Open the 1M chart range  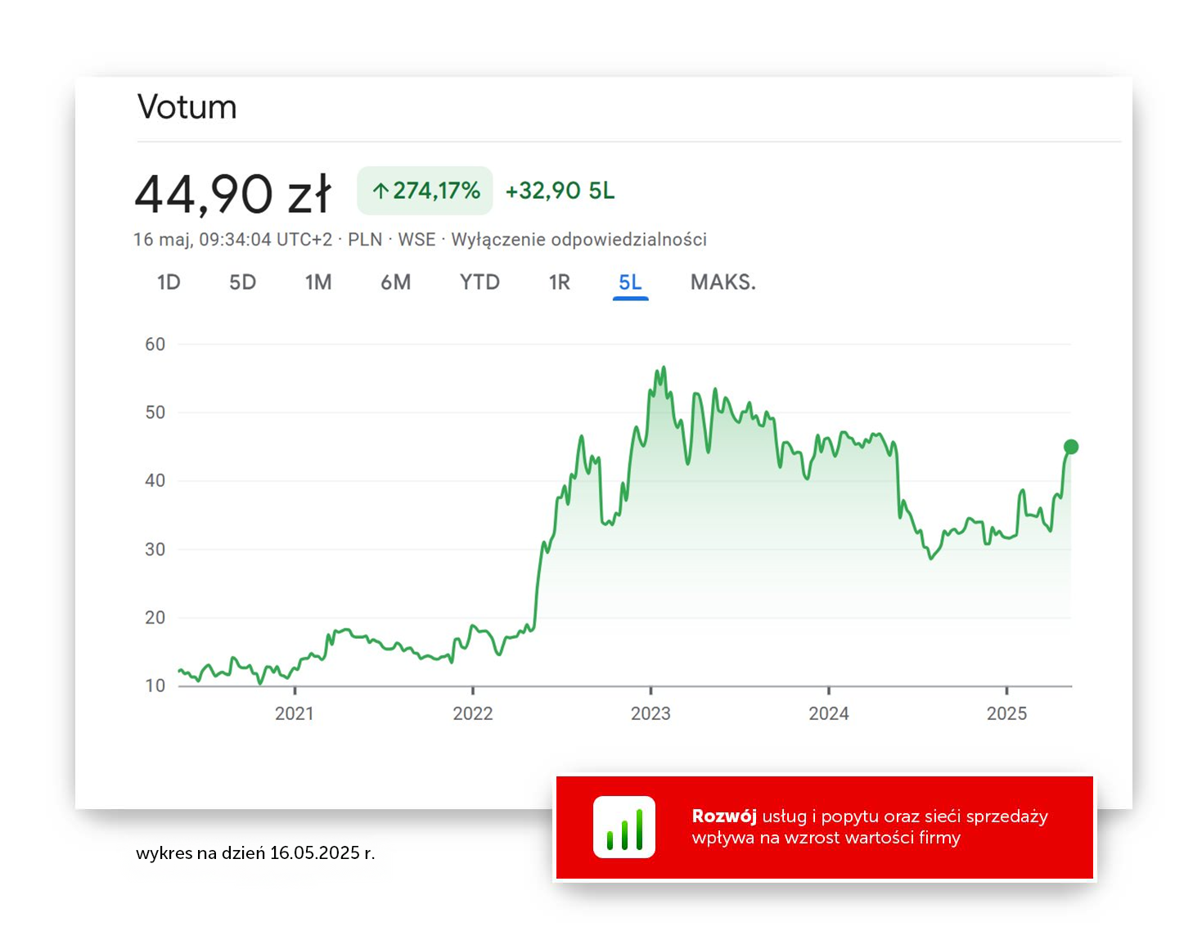pyautogui.click(x=318, y=282)
